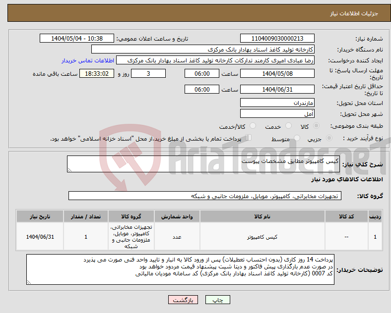Click the عدد unit cell
The image size is (391, 313).
point(177,237)
